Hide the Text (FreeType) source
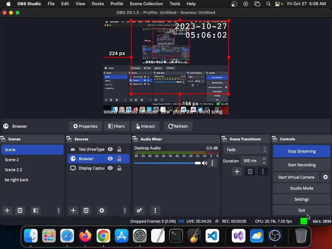This screenshot has height=249, width=332. [x=110, y=149]
